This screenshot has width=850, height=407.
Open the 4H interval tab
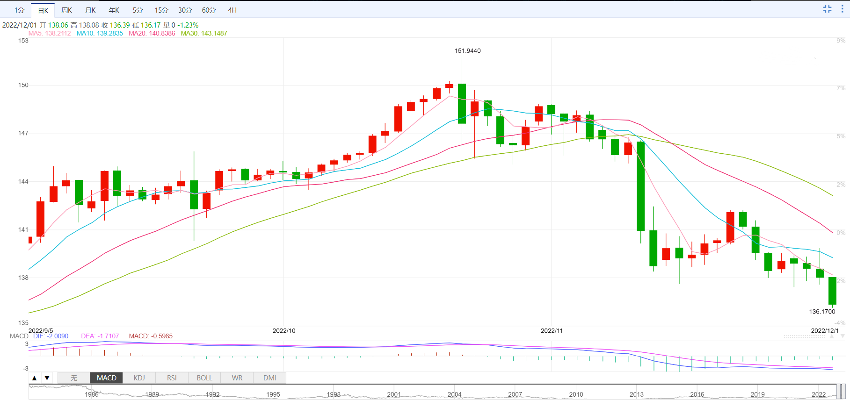(232, 10)
